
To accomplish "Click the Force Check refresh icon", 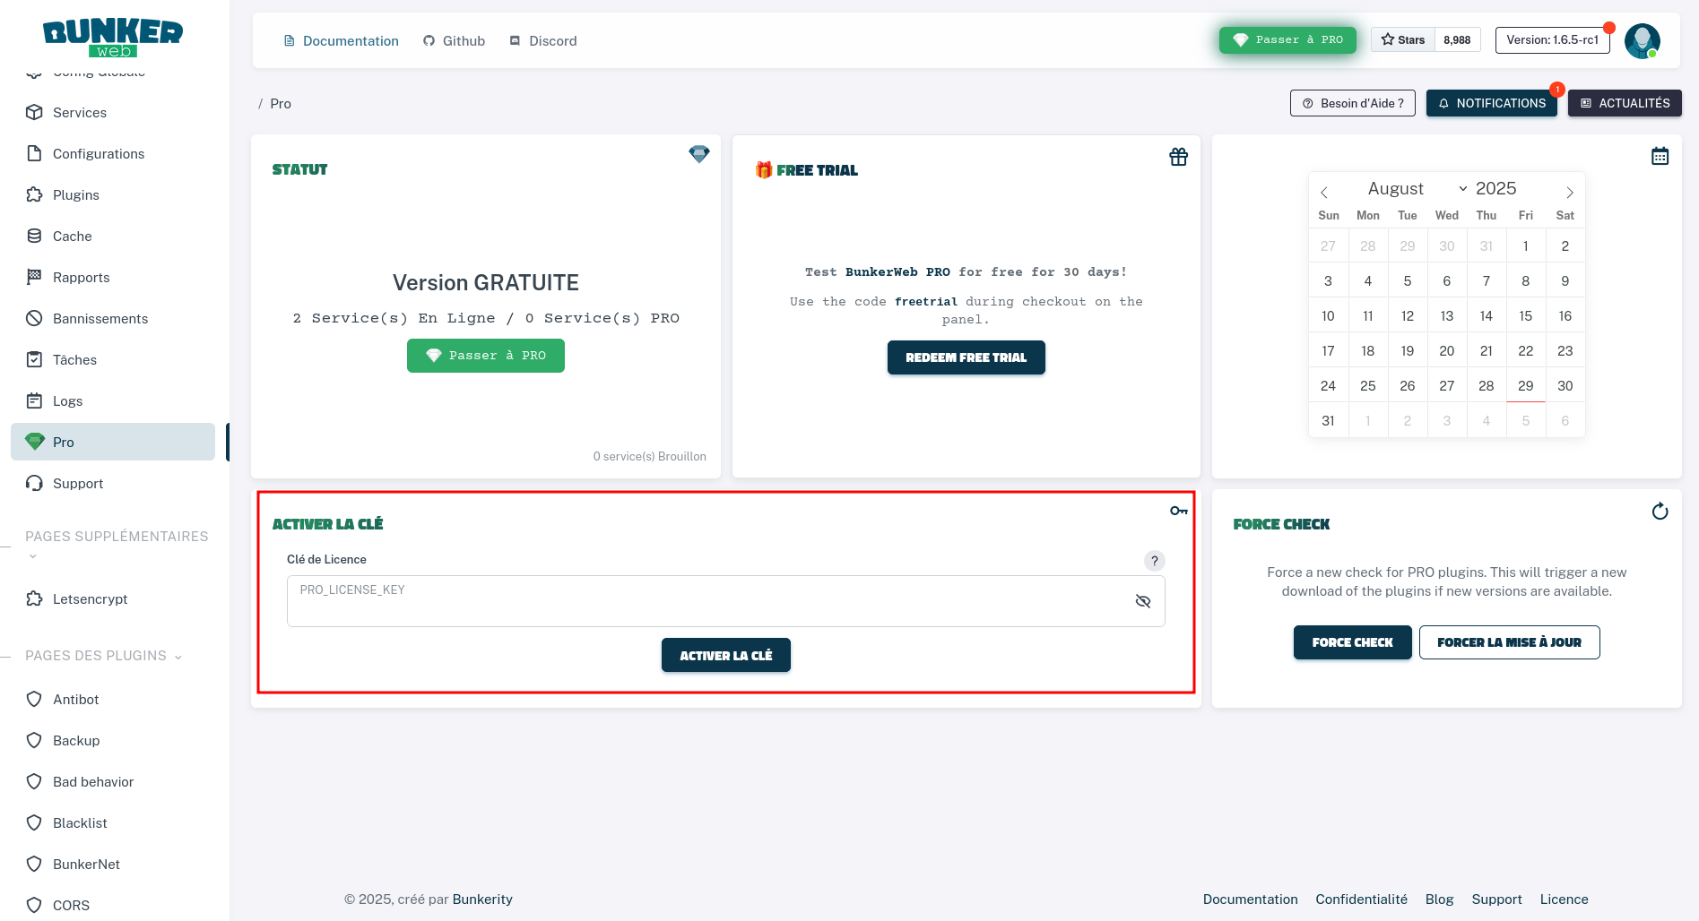I will (x=1660, y=512).
